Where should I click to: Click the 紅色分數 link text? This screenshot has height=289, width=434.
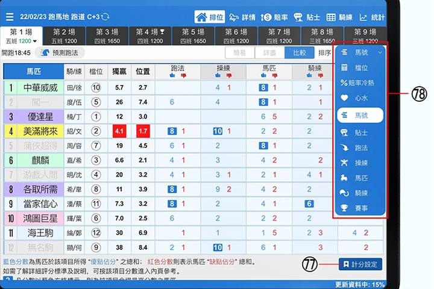tap(160, 262)
